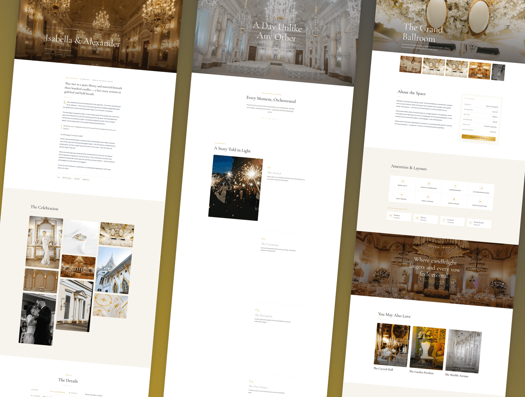Click the "An Evening Carved in Gold" subheading
This screenshot has width=525, height=397.
click(71, 135)
